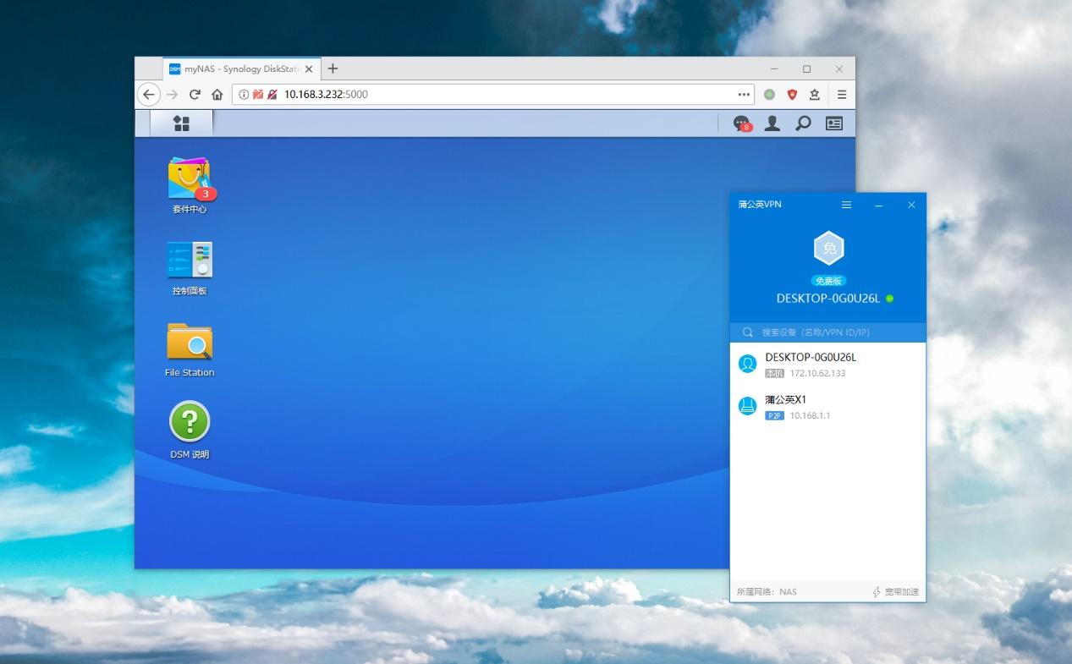
Task: Click the IP address 172.10.62.133
Action: [x=817, y=373]
